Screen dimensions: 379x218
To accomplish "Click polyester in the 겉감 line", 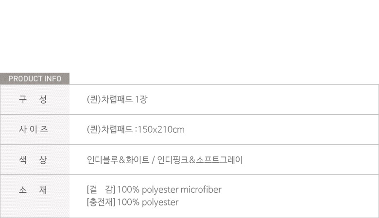I will point(157,189).
